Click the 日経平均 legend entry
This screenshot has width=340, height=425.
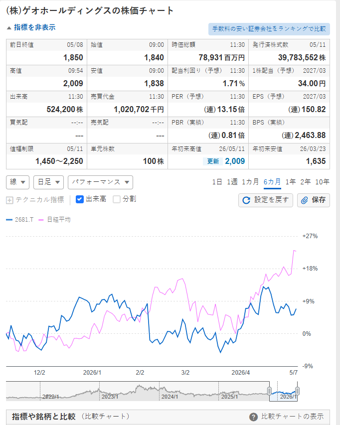click(x=54, y=220)
